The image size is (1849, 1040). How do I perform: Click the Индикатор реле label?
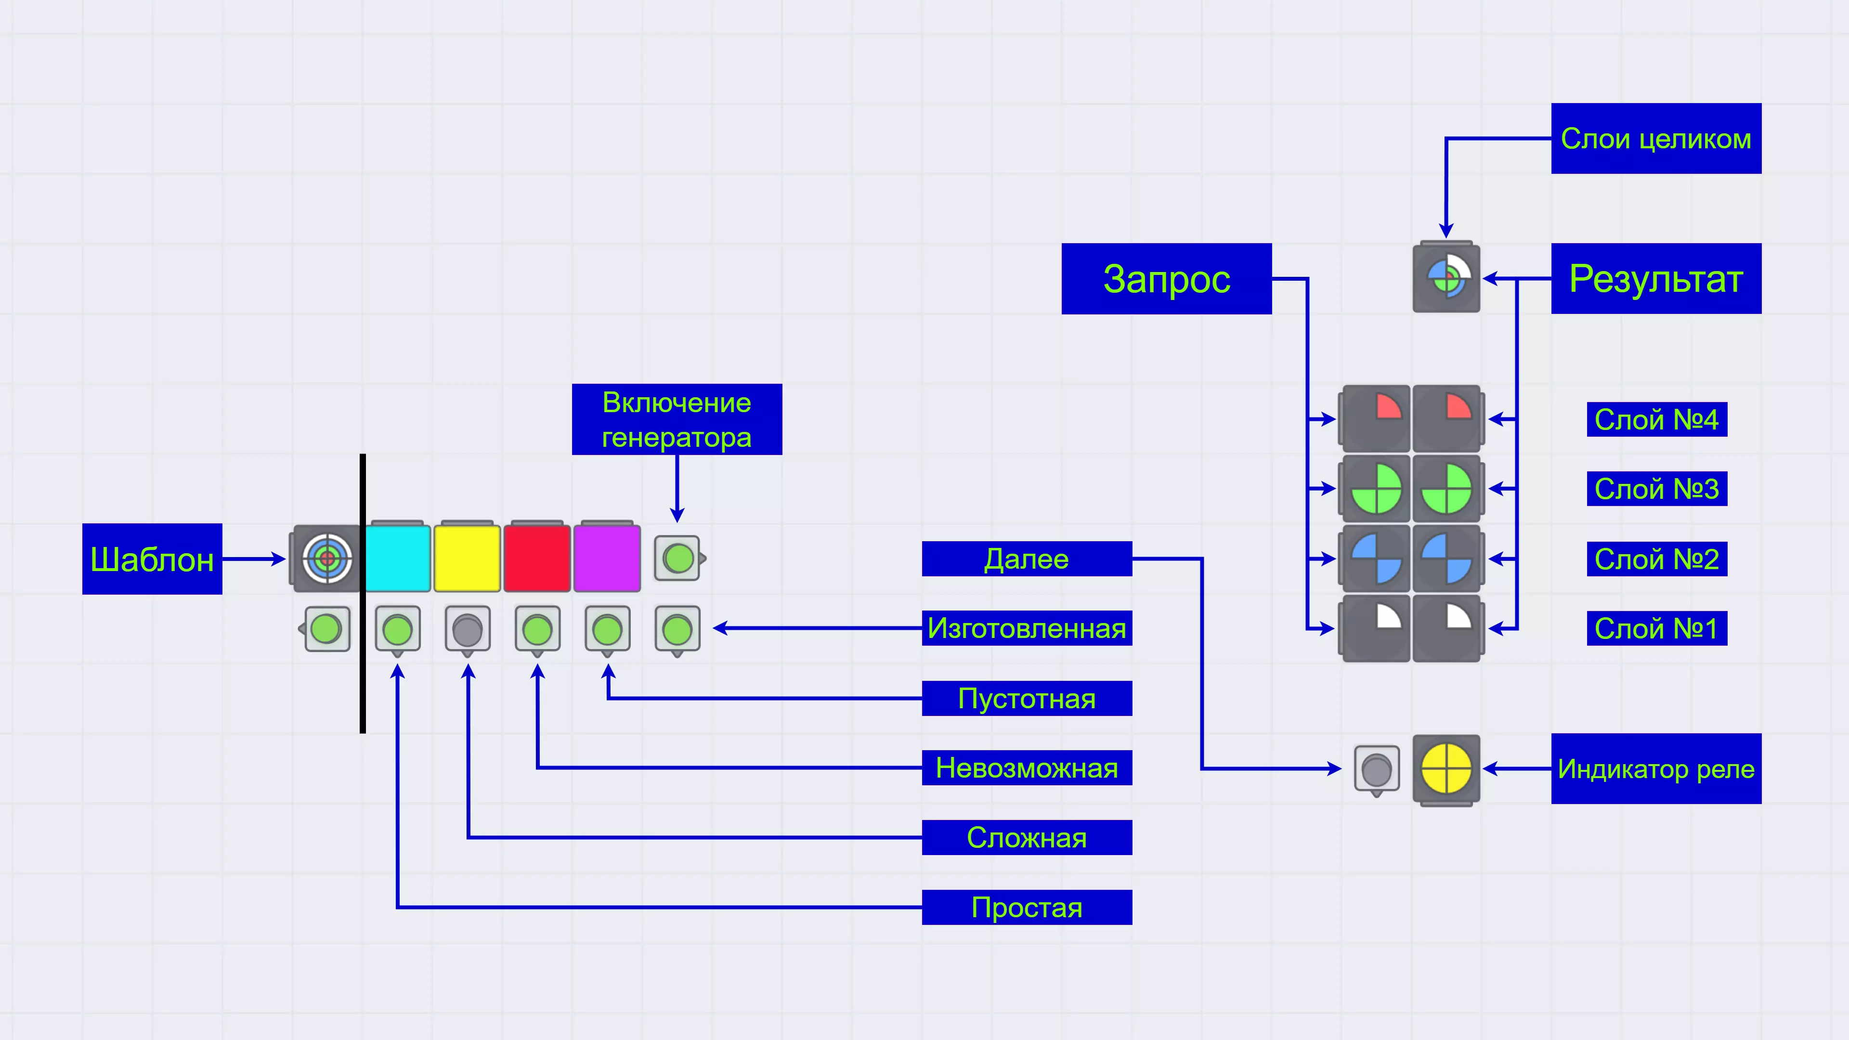click(1656, 769)
